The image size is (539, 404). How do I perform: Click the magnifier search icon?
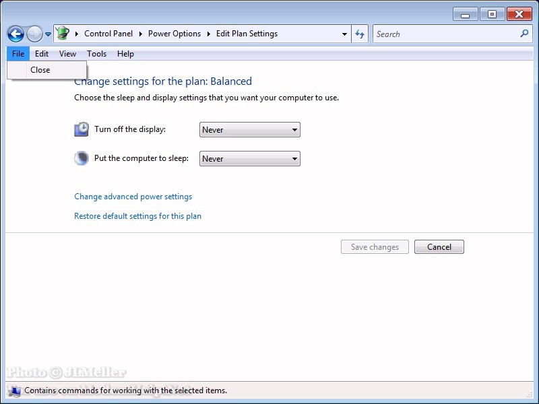coord(524,34)
